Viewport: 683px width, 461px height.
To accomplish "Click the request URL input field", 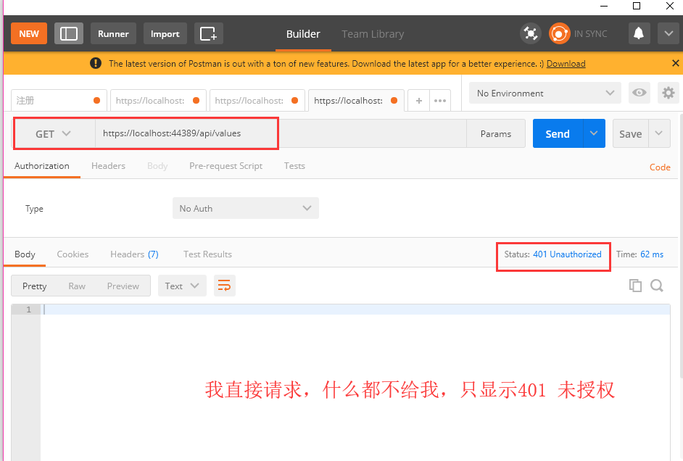I will (x=281, y=133).
